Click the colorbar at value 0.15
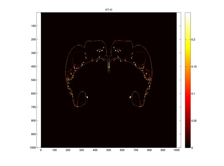The image size is (224, 166). tap(188, 67)
